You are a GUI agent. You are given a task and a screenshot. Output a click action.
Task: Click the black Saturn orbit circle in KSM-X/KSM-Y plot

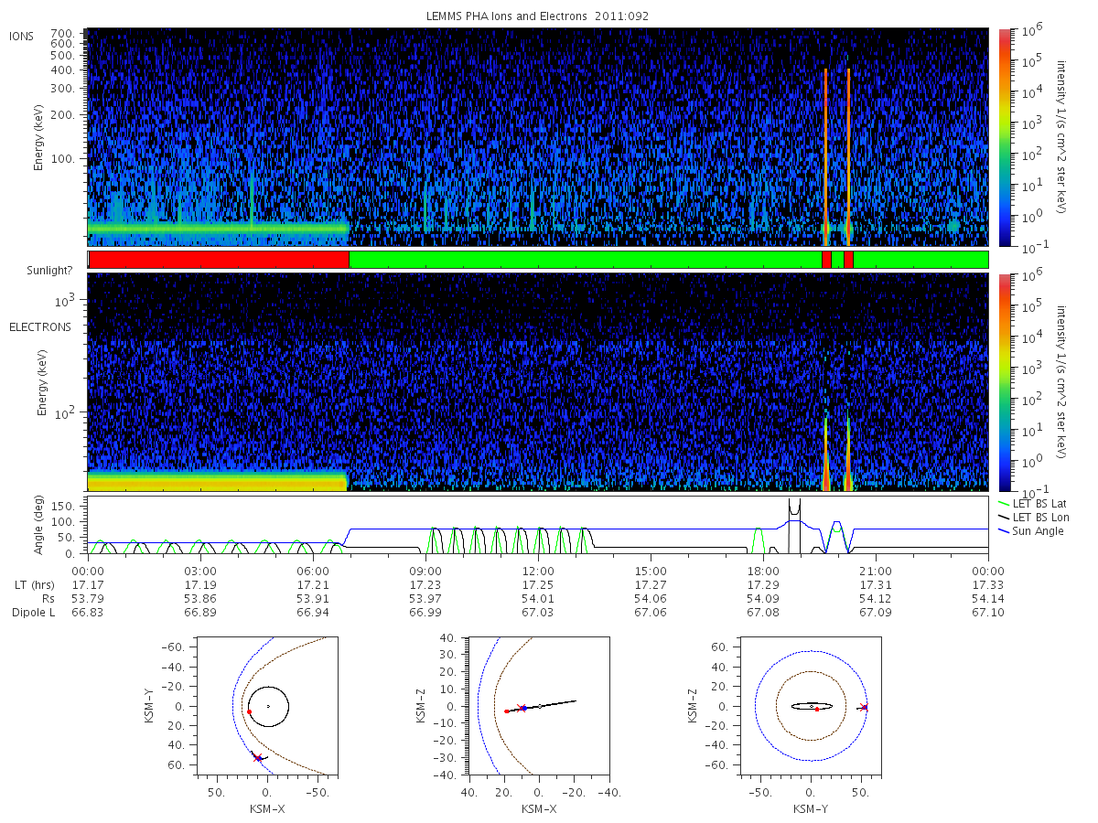pos(269,706)
